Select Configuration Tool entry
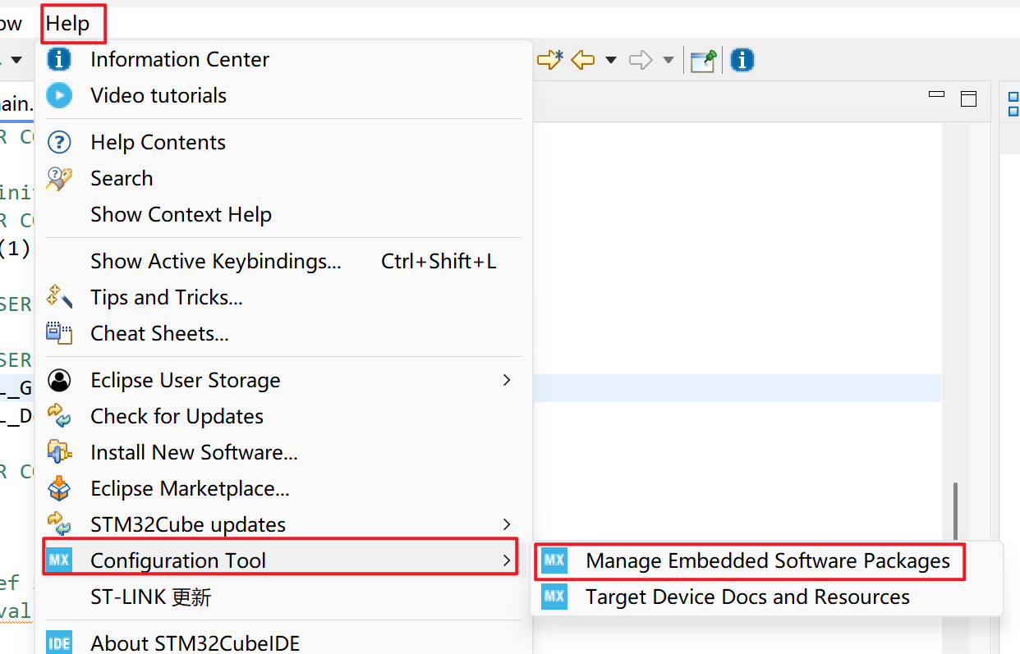Viewport: 1020px width, 654px height. click(x=178, y=560)
